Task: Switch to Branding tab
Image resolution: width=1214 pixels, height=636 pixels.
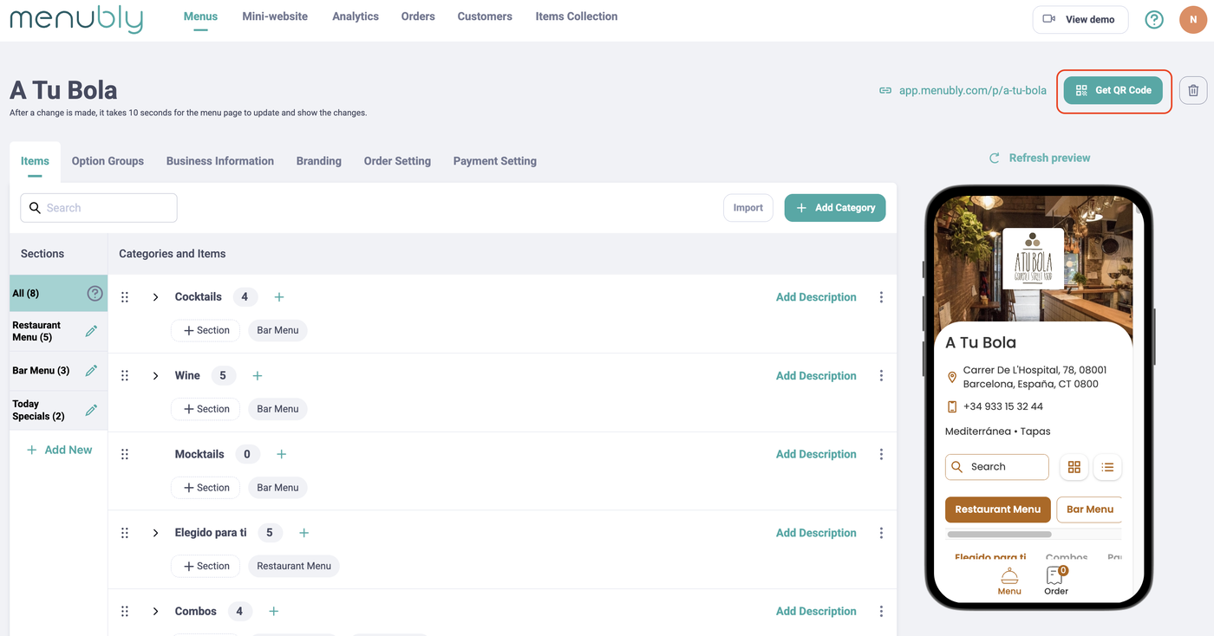Action: (319, 161)
